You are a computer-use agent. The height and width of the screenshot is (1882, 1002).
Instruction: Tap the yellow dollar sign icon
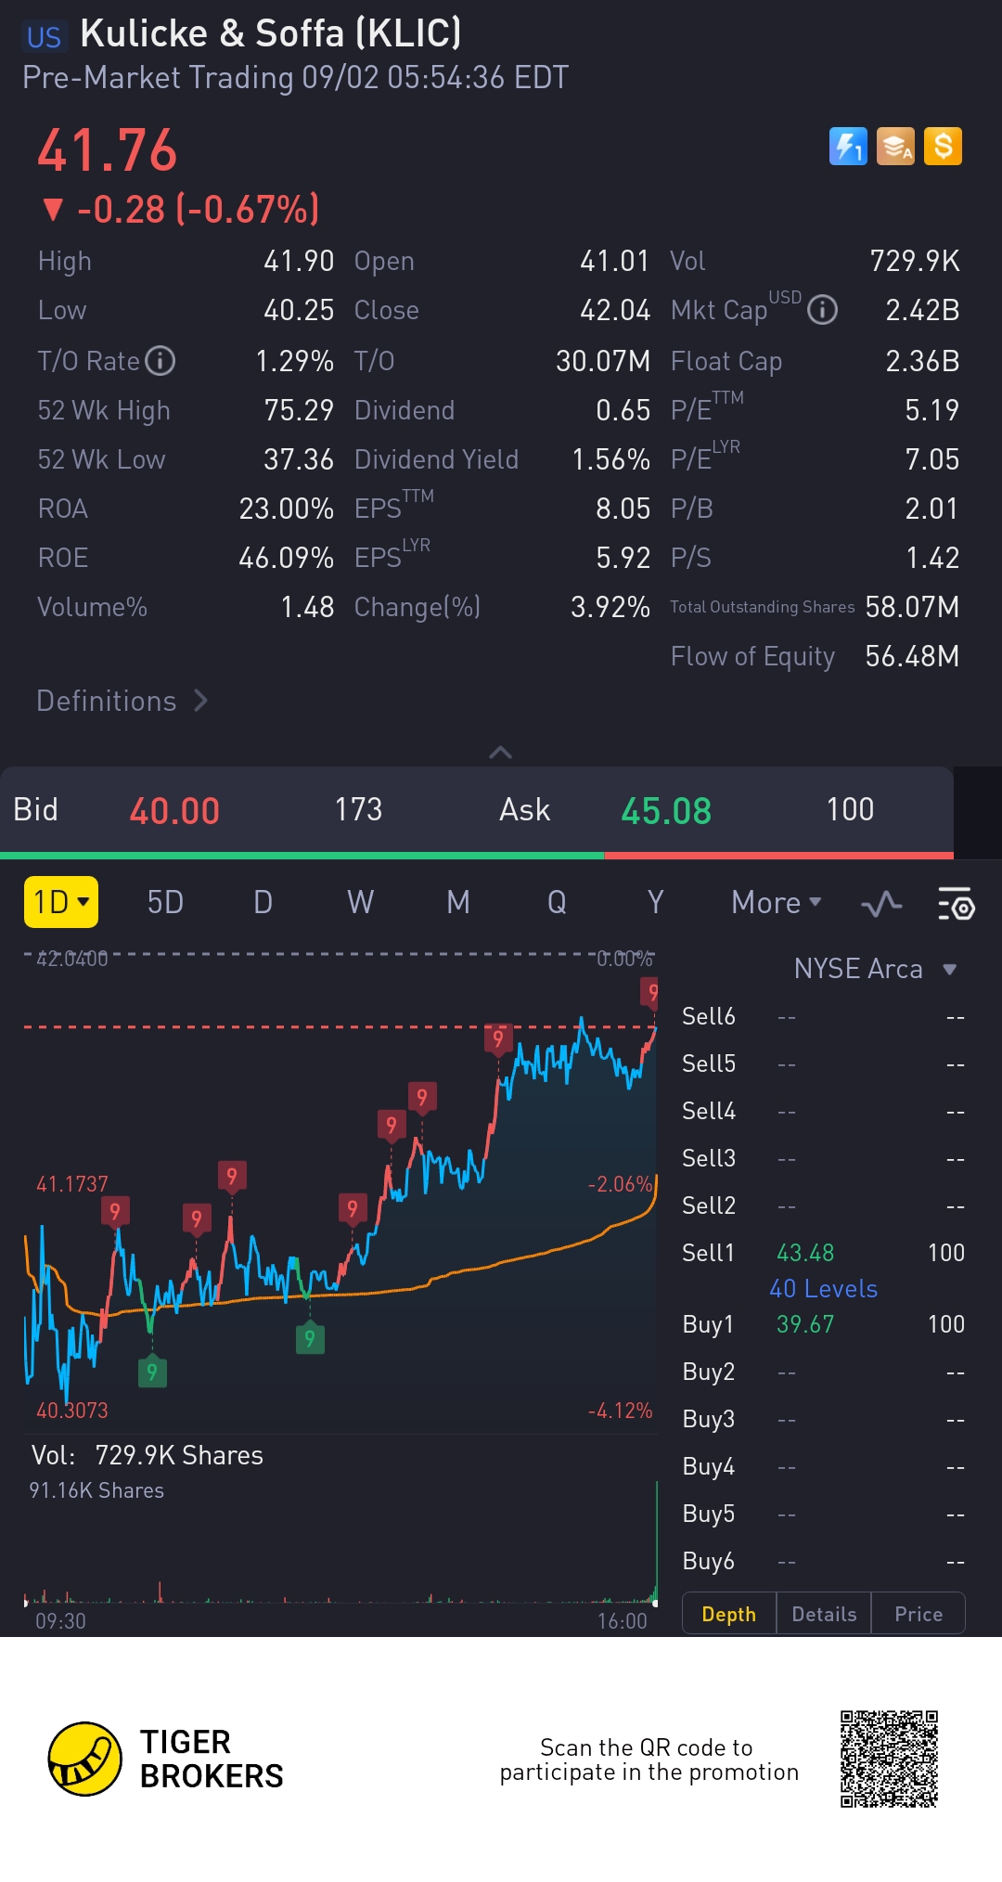coord(943,147)
